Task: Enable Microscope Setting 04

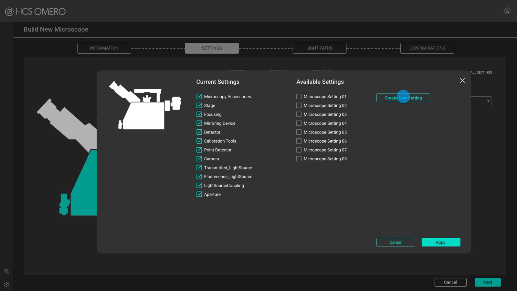Action: [x=299, y=123]
